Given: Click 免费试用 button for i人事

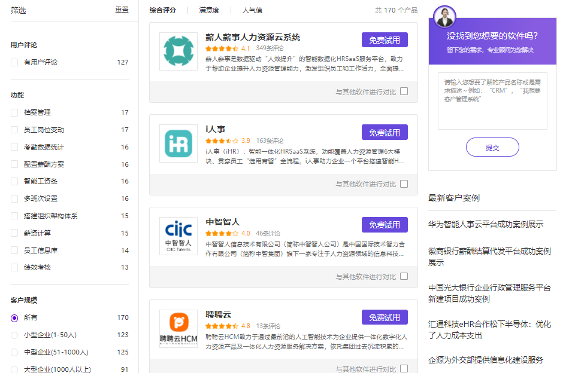Looking at the screenshot, I should 385,133.
